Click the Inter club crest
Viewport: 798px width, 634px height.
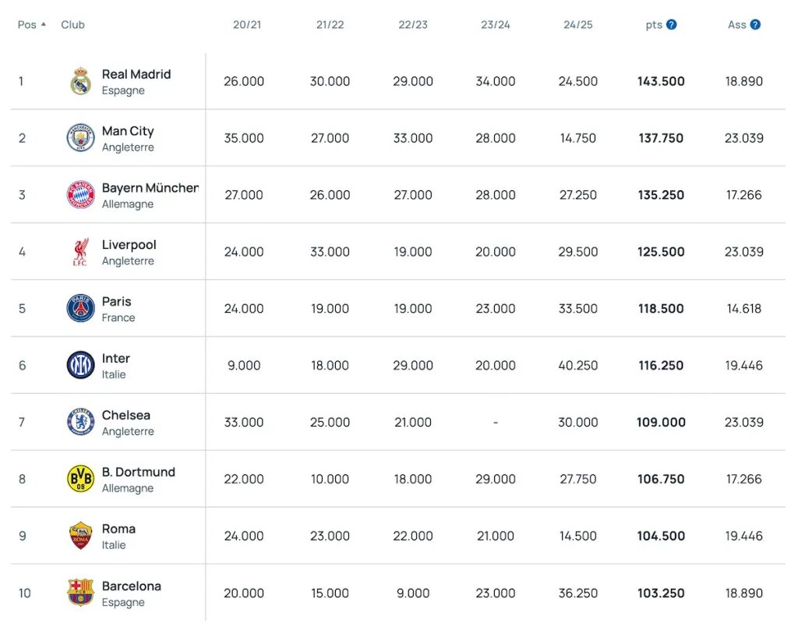pos(80,366)
